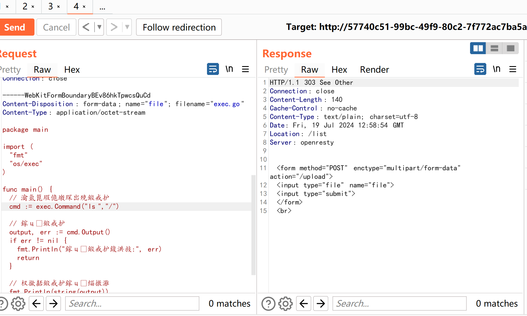The width and height of the screenshot is (527, 316).
Task: Switch Request view to Raw
Action: [x=42, y=70]
